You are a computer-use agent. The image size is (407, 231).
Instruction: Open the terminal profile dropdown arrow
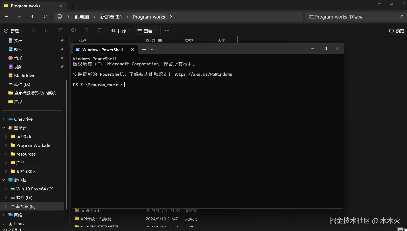pos(152,50)
